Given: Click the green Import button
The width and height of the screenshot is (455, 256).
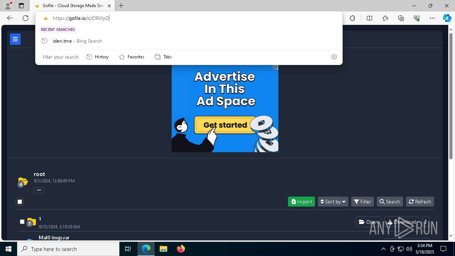Looking at the screenshot, I should pyautogui.click(x=301, y=202).
